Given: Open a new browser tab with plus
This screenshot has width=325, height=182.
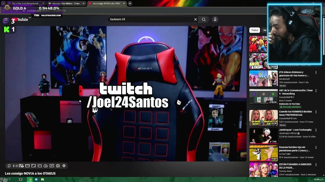Looking at the screenshot, I should (130, 4).
